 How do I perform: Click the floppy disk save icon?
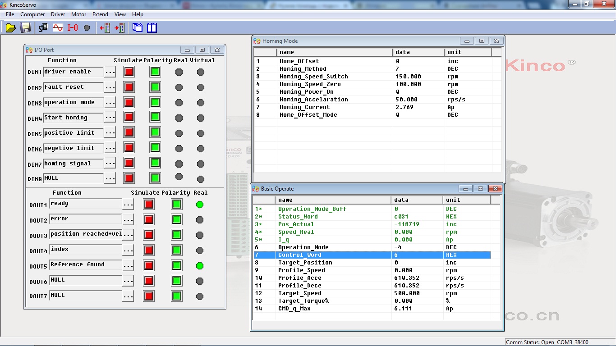coord(26,28)
